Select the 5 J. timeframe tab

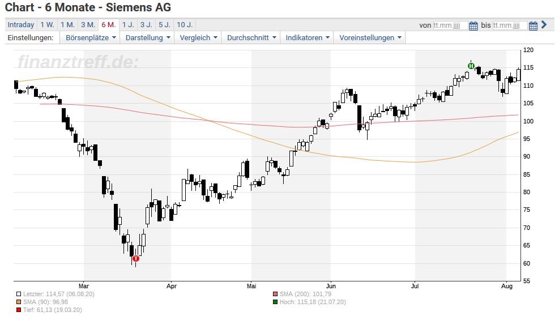165,25
